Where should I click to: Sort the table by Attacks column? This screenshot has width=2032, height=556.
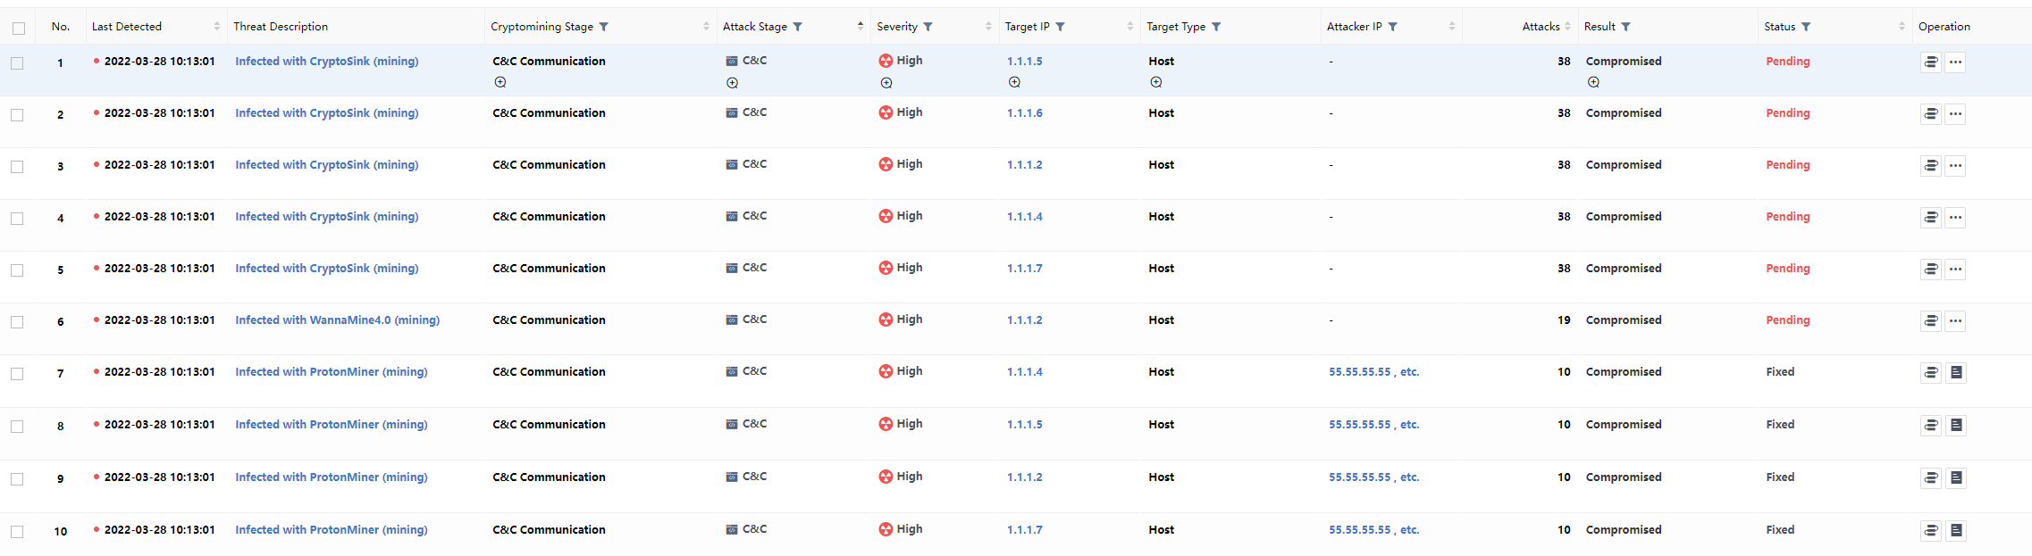(x=1567, y=27)
